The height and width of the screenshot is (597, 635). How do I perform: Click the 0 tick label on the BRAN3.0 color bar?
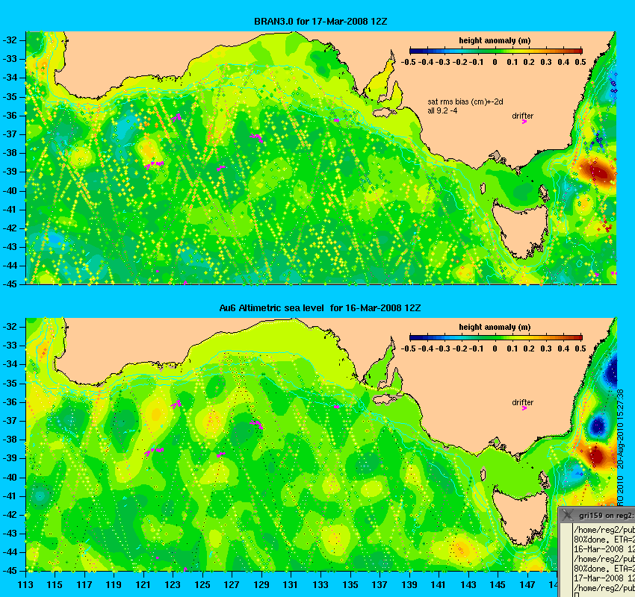[x=495, y=62]
